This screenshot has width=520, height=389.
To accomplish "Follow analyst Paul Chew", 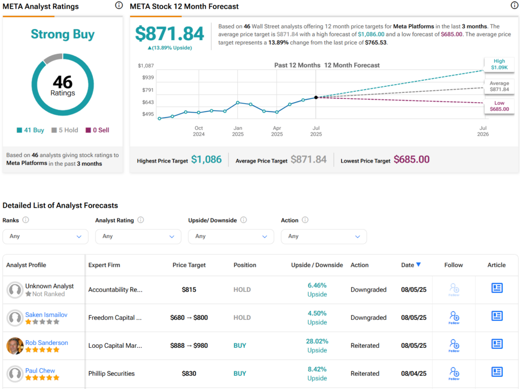I will click(454, 373).
